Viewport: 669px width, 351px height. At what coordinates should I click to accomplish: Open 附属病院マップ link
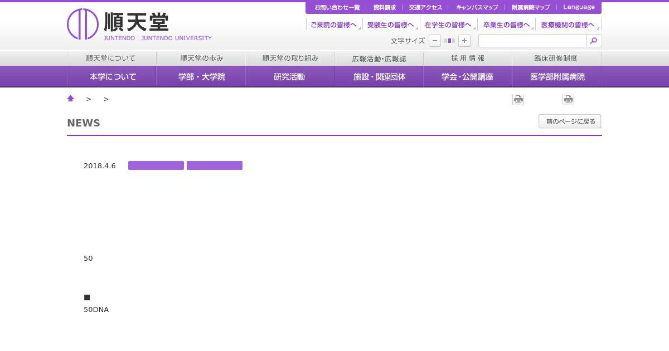(531, 7)
